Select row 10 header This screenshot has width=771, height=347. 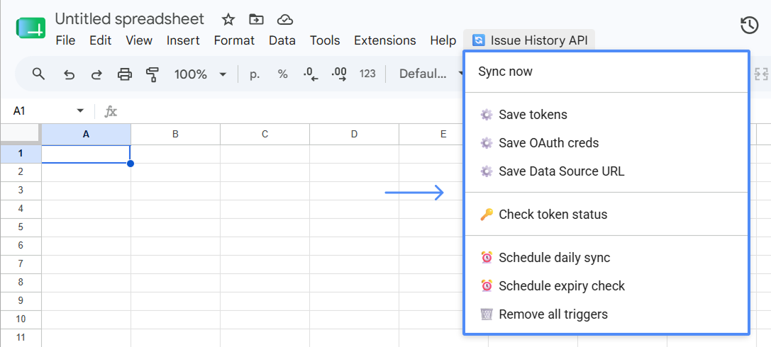(x=21, y=319)
